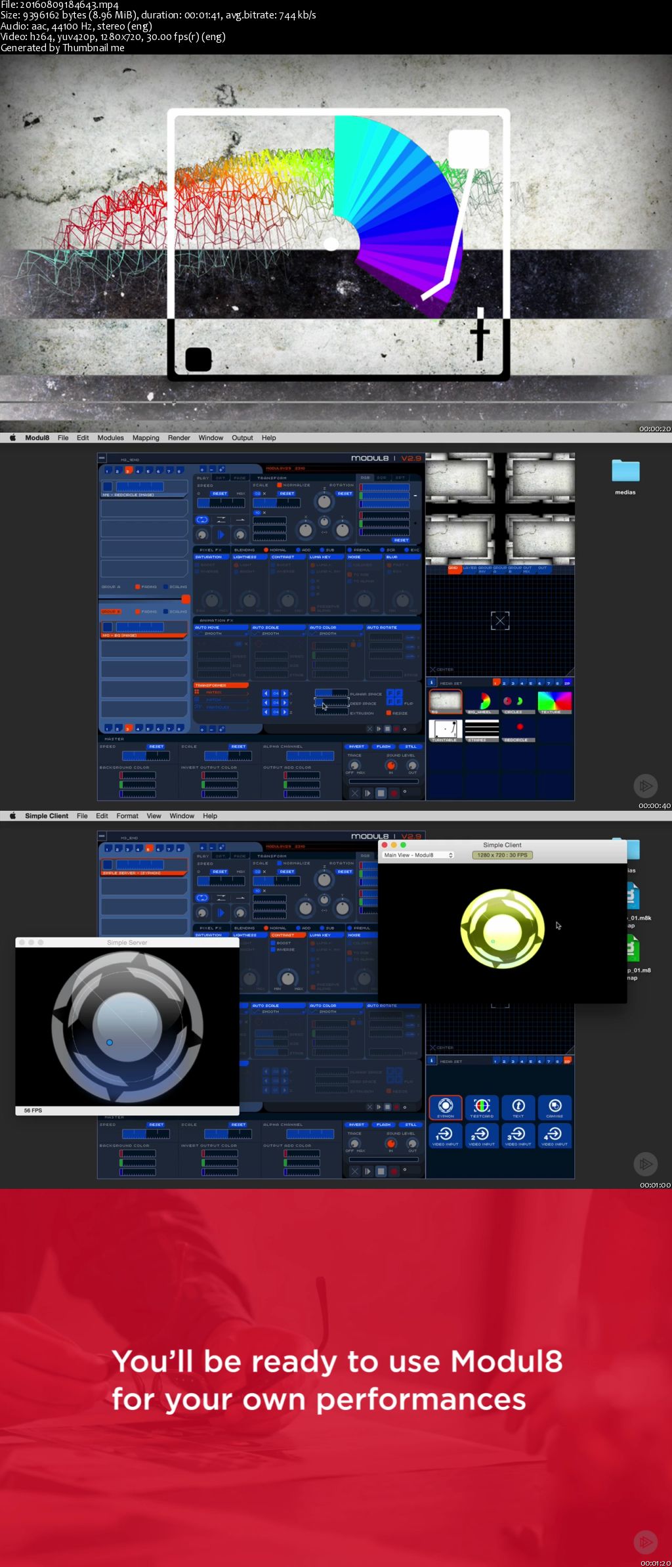Select the STRIPES media thumbnail
The image size is (672, 1567).
(482, 731)
